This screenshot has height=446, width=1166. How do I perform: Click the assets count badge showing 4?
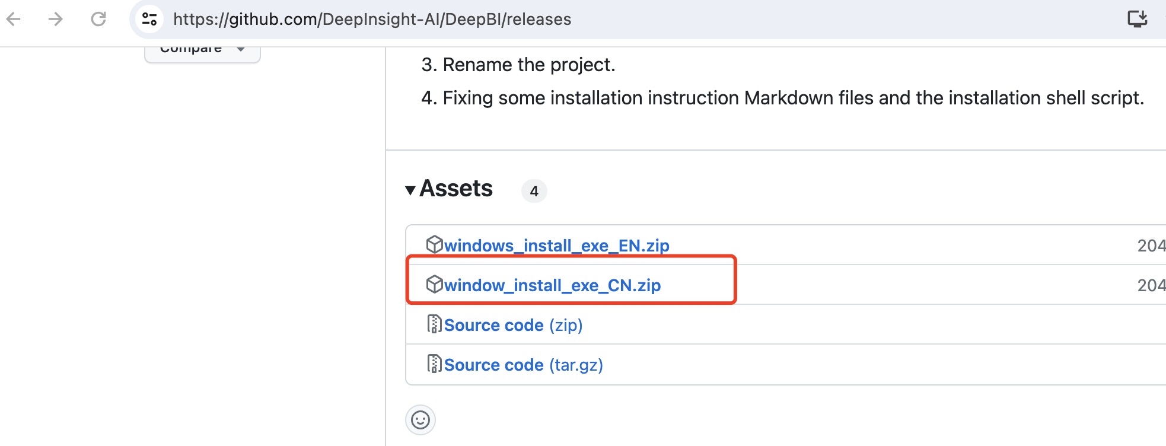[x=534, y=191]
